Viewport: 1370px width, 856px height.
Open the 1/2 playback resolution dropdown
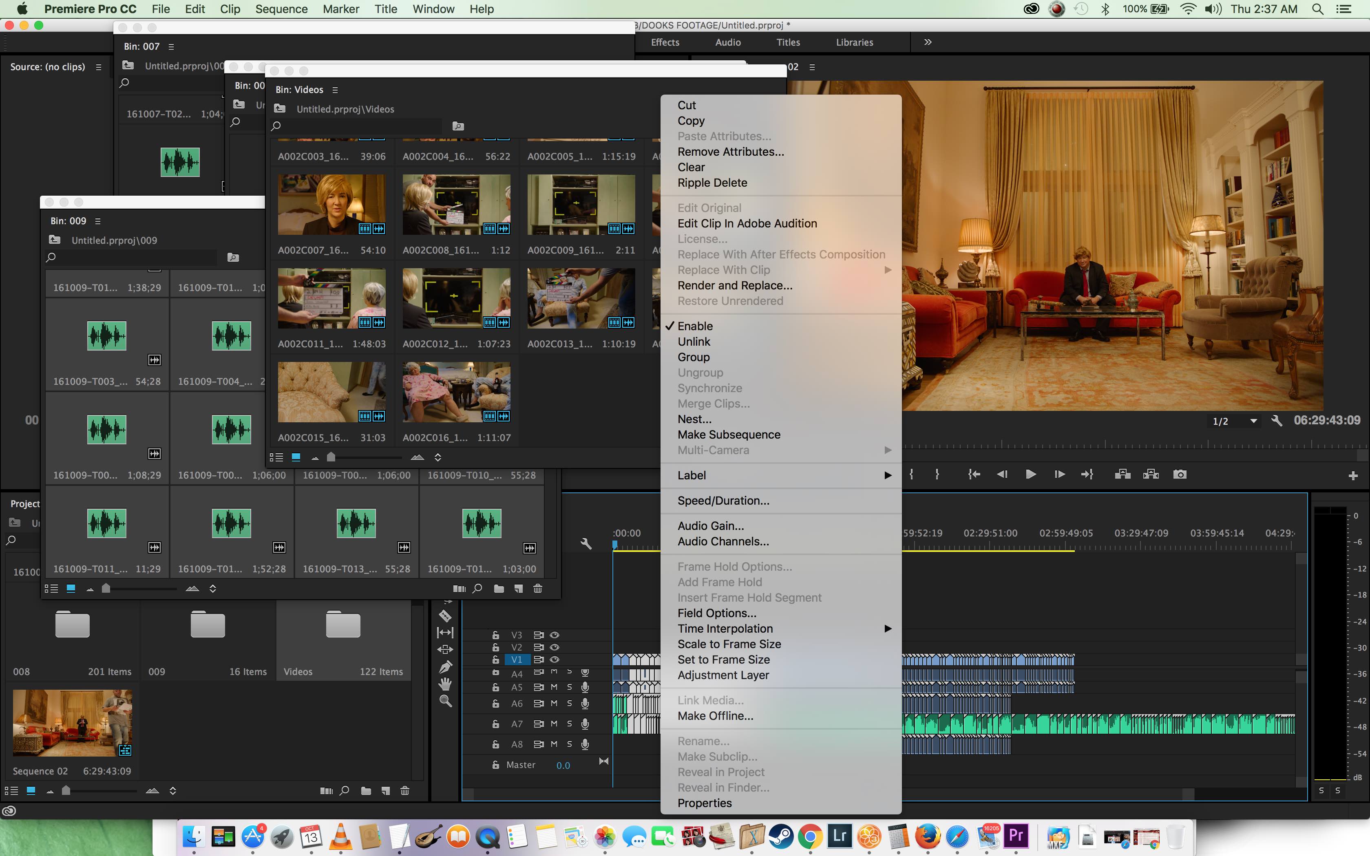[1235, 421]
